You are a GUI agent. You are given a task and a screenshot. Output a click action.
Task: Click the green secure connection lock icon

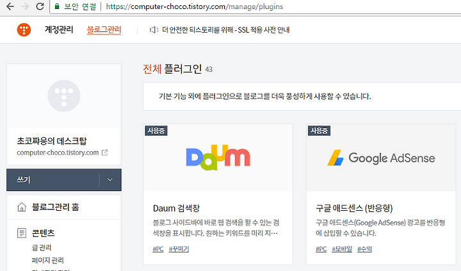click(57, 6)
